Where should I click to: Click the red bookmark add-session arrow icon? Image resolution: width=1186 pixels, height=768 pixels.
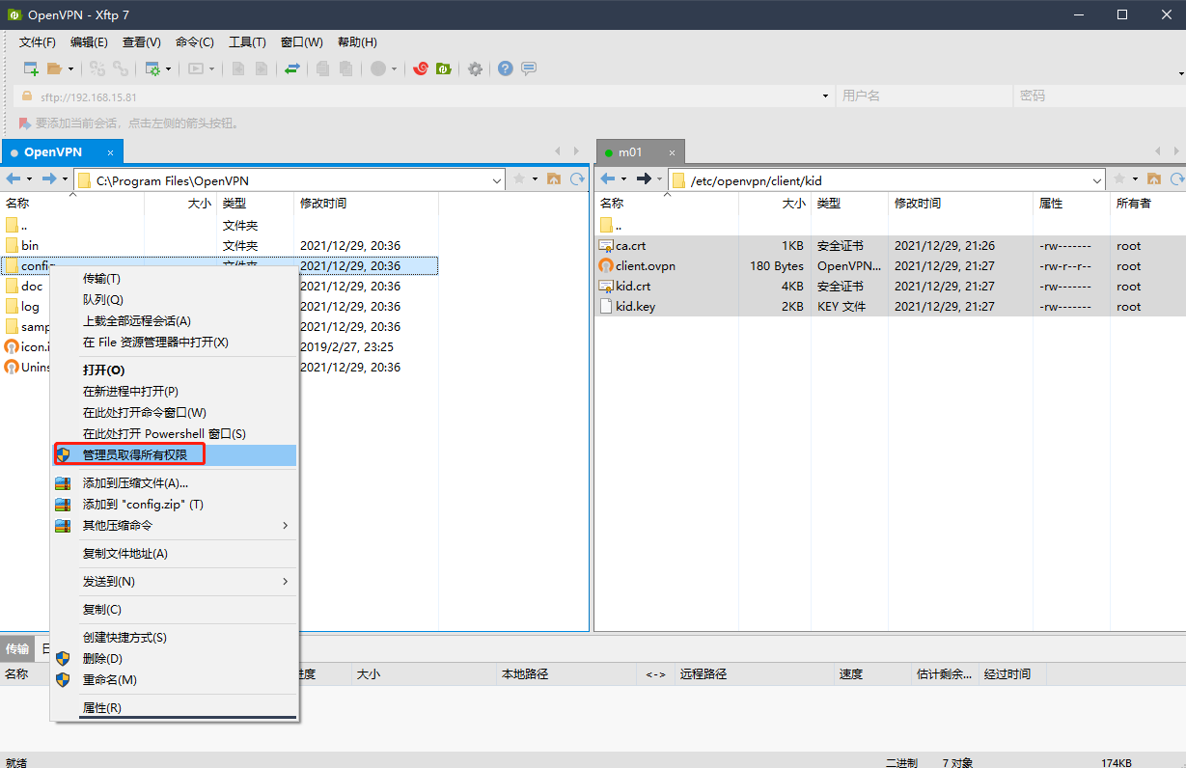coord(25,123)
